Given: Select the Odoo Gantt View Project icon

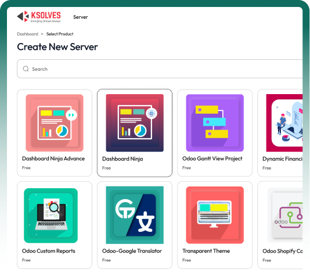Looking at the screenshot, I should (215, 123).
